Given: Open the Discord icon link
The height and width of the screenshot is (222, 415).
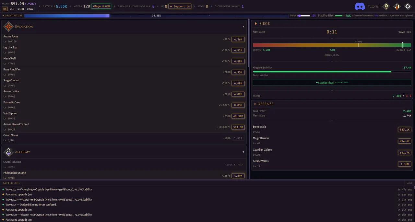Looking at the screenshot, I should (360, 6).
